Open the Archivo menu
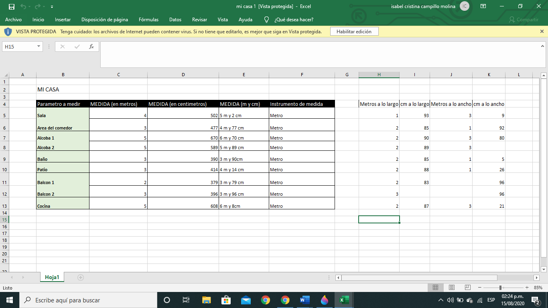Viewport: 548px width, 308px height. [13, 20]
